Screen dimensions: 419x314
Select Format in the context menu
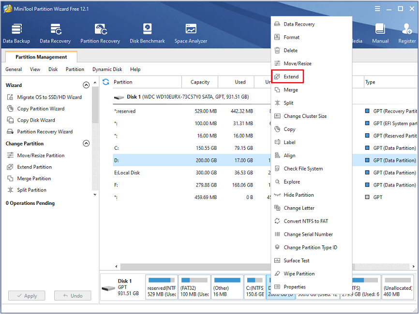[x=311, y=37]
